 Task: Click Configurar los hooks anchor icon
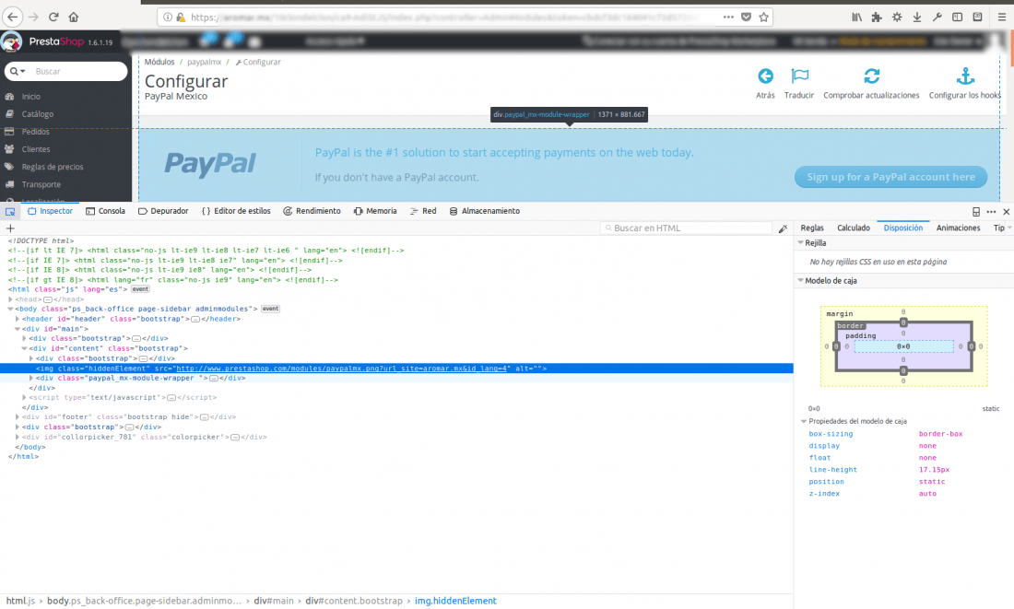965,76
